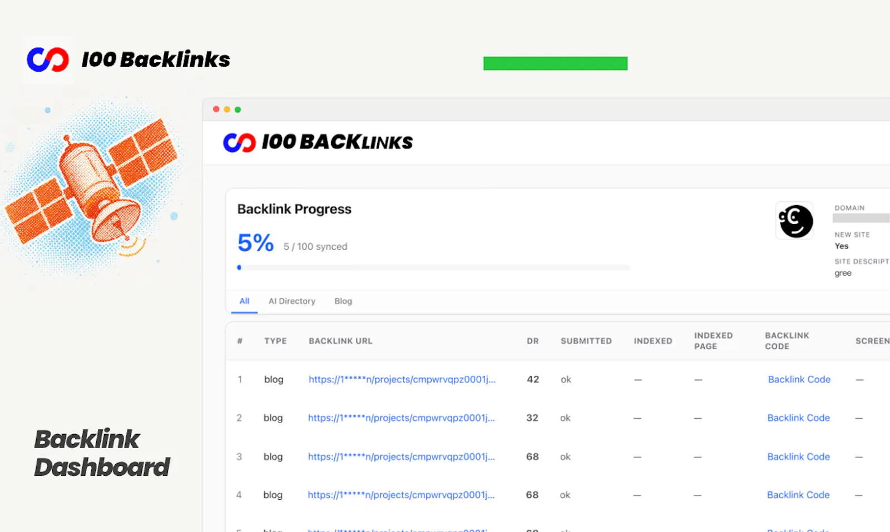Click the 'blog' type in row 1
The width and height of the screenshot is (890, 532).
(274, 380)
